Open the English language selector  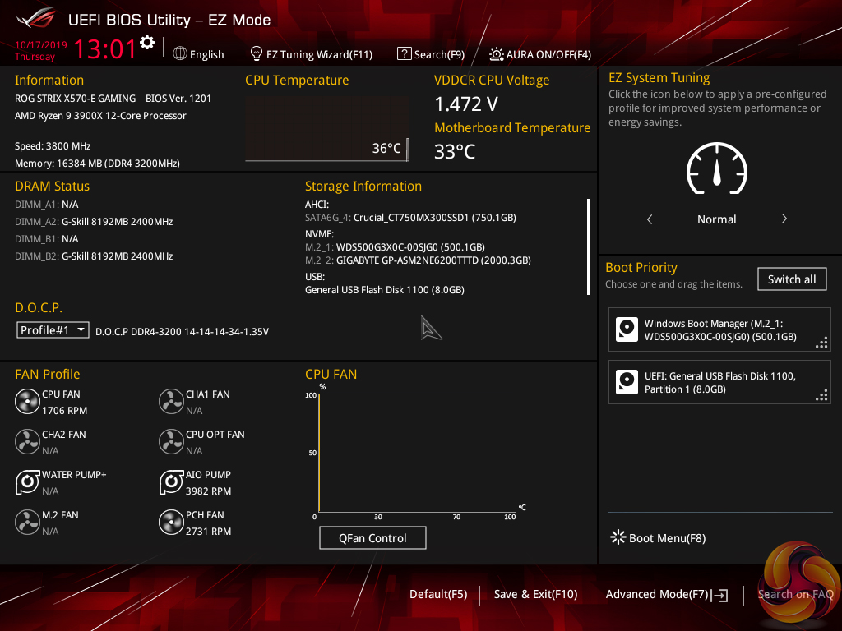(x=199, y=54)
